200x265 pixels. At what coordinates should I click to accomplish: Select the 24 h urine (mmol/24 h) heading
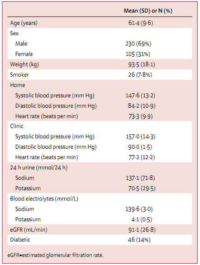pos(39,168)
